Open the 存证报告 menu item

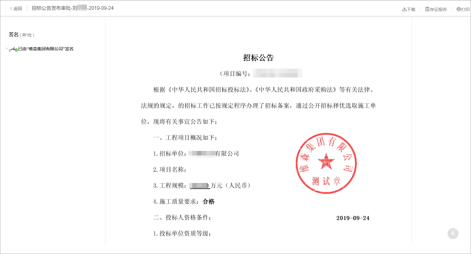437,9
